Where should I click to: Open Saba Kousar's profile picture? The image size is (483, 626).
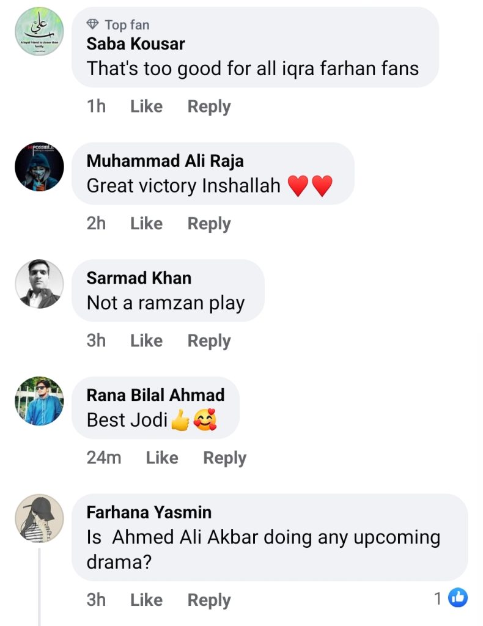(39, 31)
